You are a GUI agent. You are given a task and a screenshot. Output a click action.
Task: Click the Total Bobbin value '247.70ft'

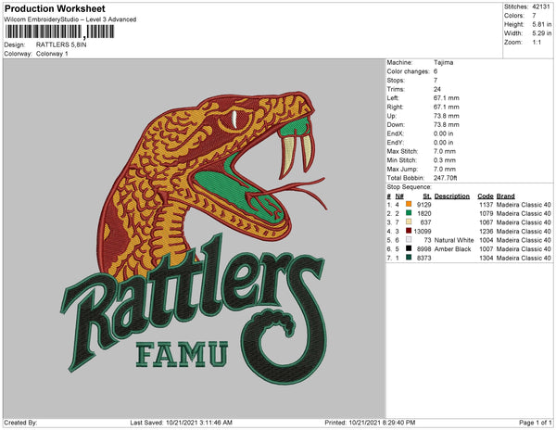pyautogui.click(x=445, y=178)
